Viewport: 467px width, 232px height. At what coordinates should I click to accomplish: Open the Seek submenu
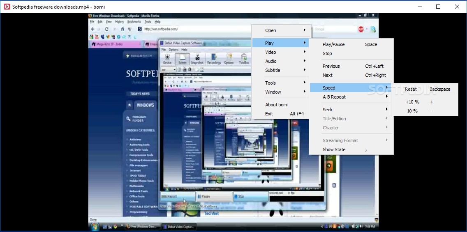click(x=351, y=110)
